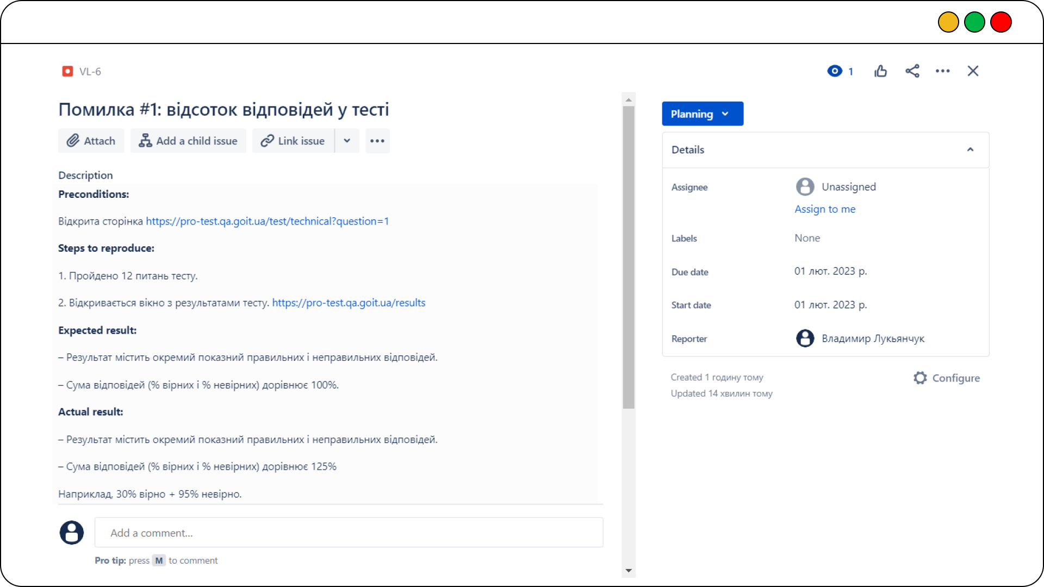Click the line 'Наприклад, 30% вірно + 95% невірно.'
The width and height of the screenshot is (1044, 587).
[150, 494]
